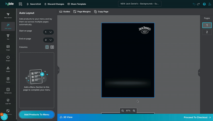Collapse the right Pages panel
Viewport: 213px width, 121px height.
pos(199,72)
